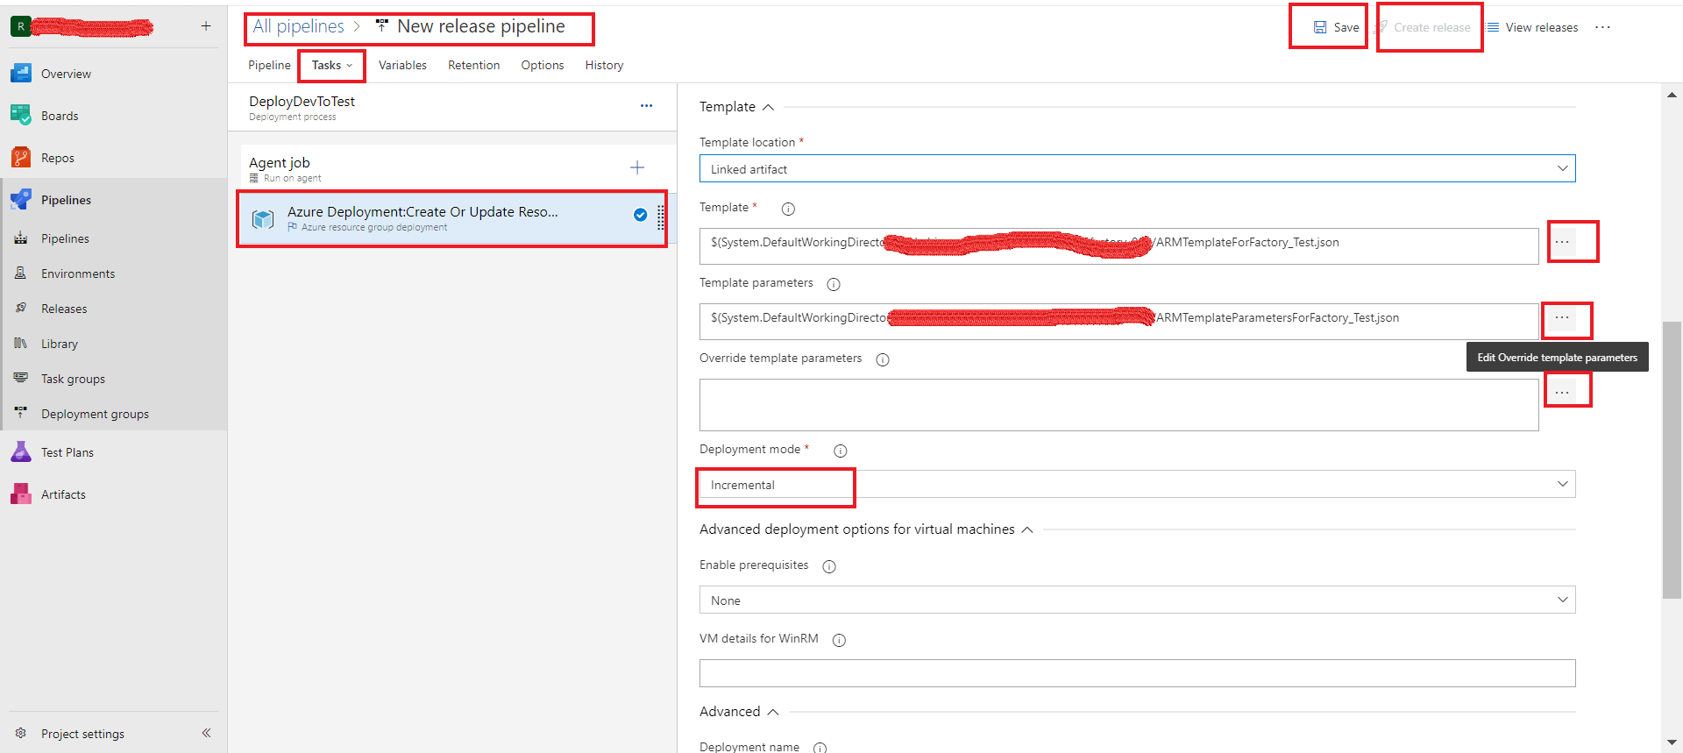Open the Repos section
1683x753 pixels.
(57, 158)
